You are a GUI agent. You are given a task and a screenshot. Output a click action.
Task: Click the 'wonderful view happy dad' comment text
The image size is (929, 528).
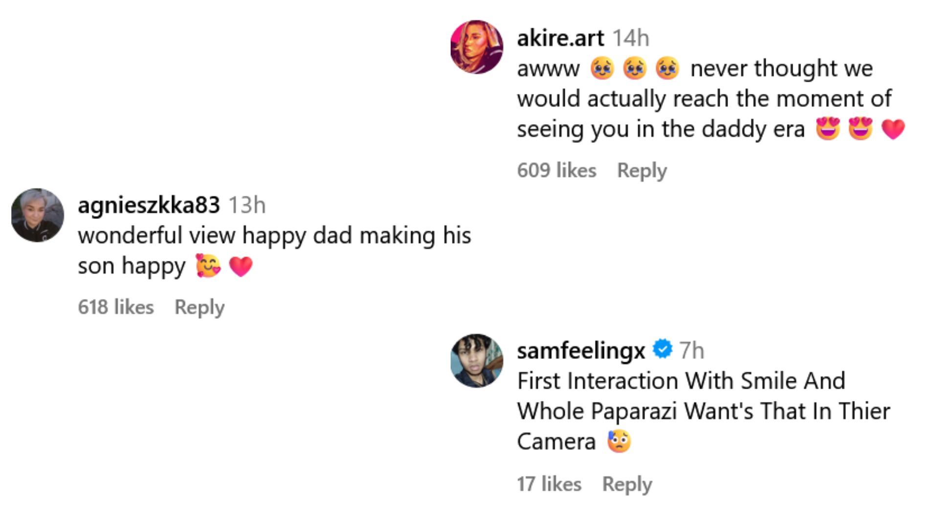[274, 236]
